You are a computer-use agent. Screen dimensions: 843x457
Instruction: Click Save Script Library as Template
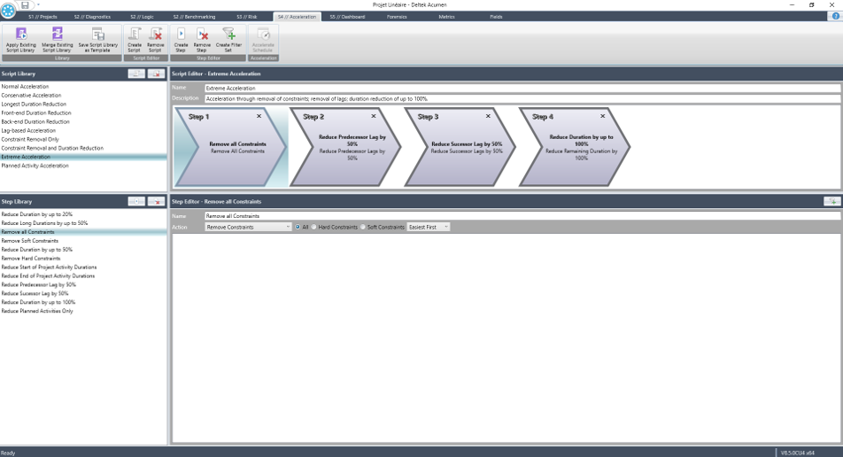pyautogui.click(x=97, y=40)
